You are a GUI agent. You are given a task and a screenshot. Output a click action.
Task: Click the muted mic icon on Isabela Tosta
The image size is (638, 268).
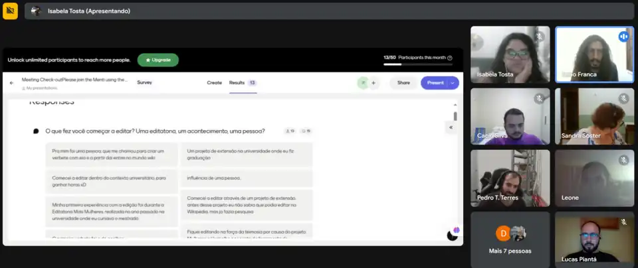539,36
